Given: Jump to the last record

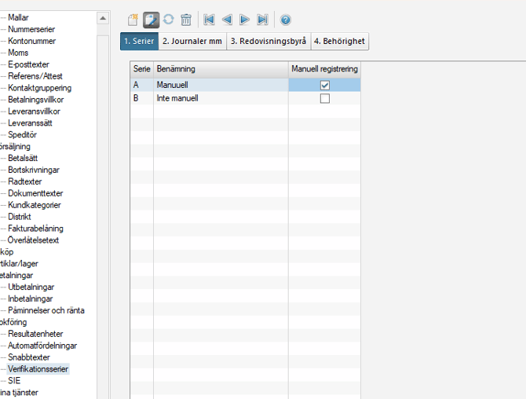Looking at the screenshot, I should tap(263, 20).
